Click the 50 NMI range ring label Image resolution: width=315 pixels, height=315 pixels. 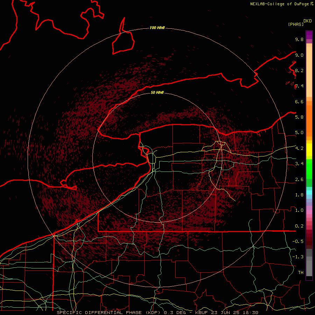click(157, 92)
